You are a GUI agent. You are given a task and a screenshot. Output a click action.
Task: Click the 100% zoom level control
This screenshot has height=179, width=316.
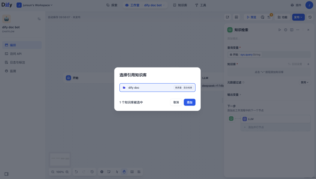pos(60,172)
